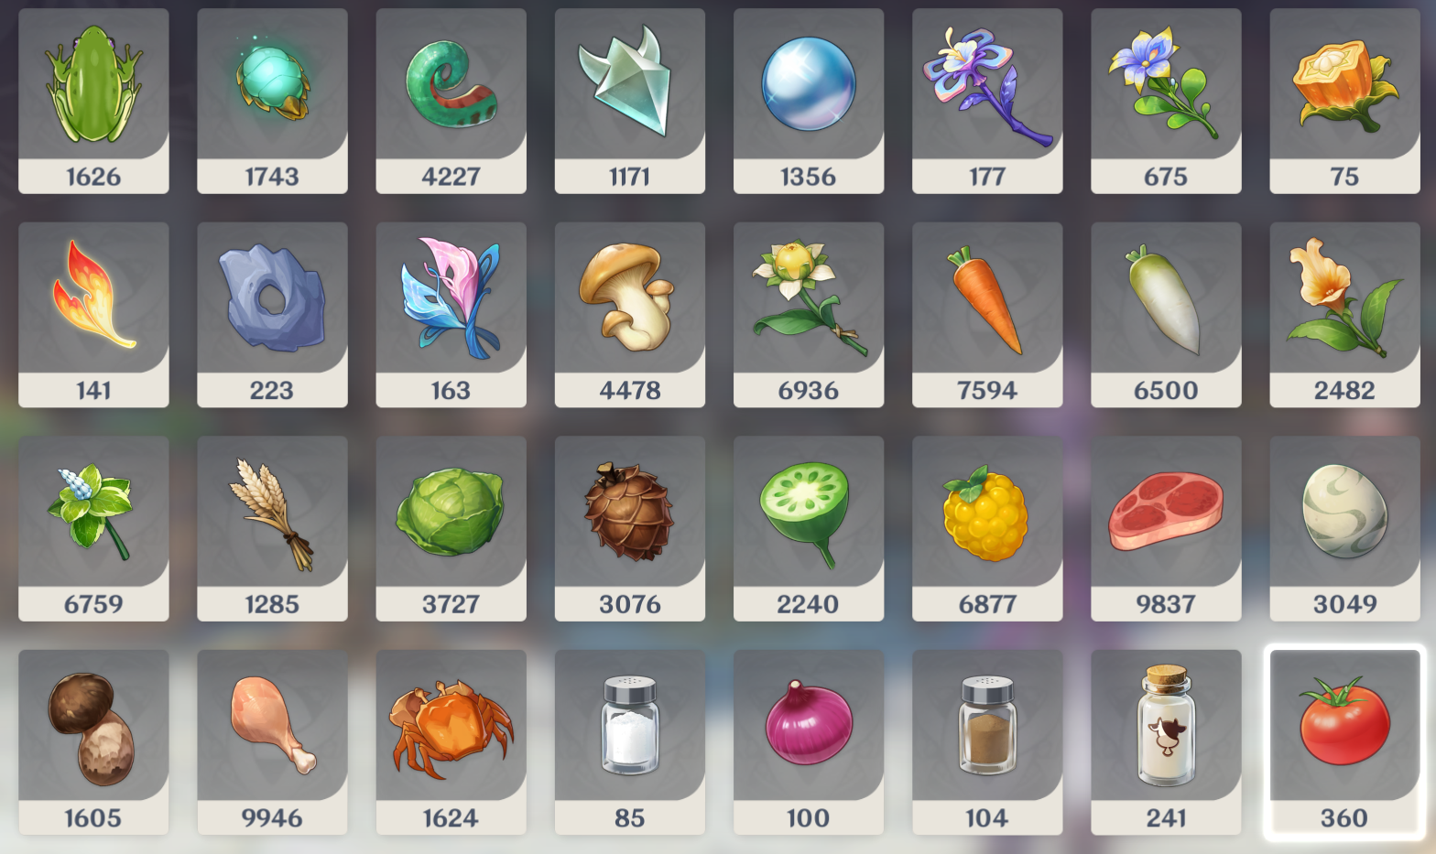Viewport: 1436px width, 854px height.
Task: Click the milk bottle item
Action: pos(1166,741)
